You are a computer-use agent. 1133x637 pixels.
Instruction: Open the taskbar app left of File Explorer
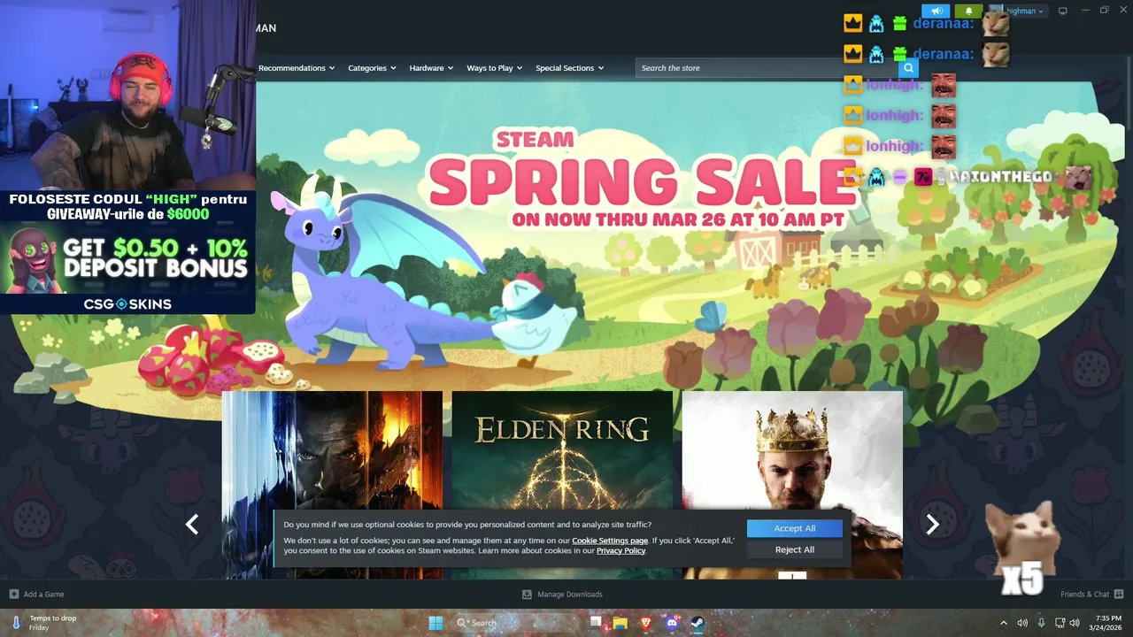[596, 623]
